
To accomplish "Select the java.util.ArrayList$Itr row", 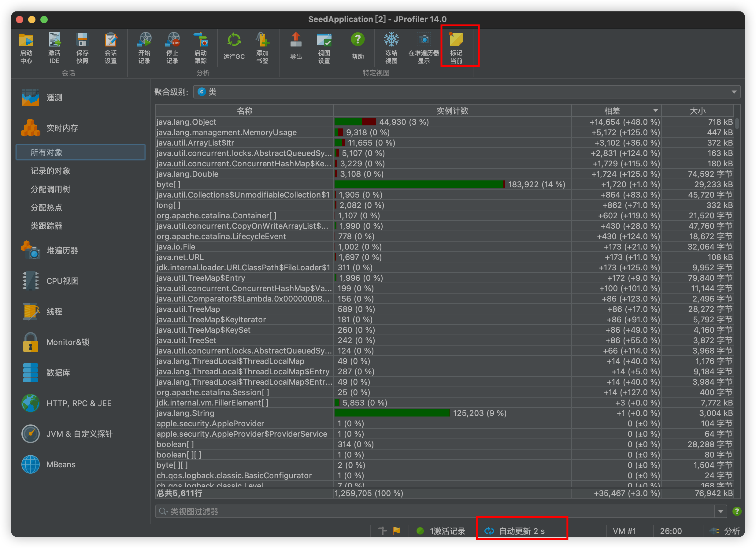I will click(x=445, y=143).
